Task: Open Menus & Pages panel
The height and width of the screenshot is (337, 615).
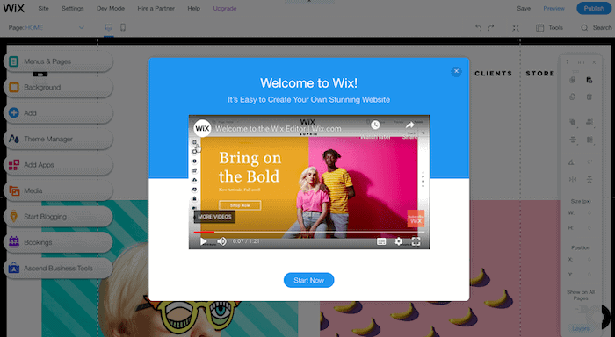Action: point(59,61)
